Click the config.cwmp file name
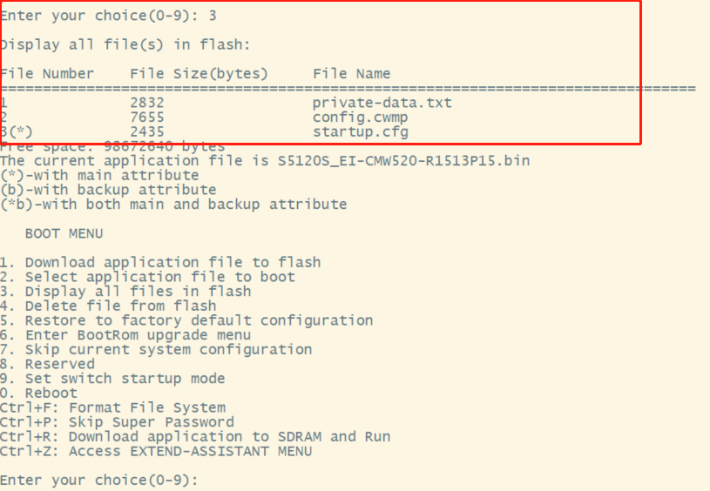Viewport: 710px width, 491px height. coord(361,118)
